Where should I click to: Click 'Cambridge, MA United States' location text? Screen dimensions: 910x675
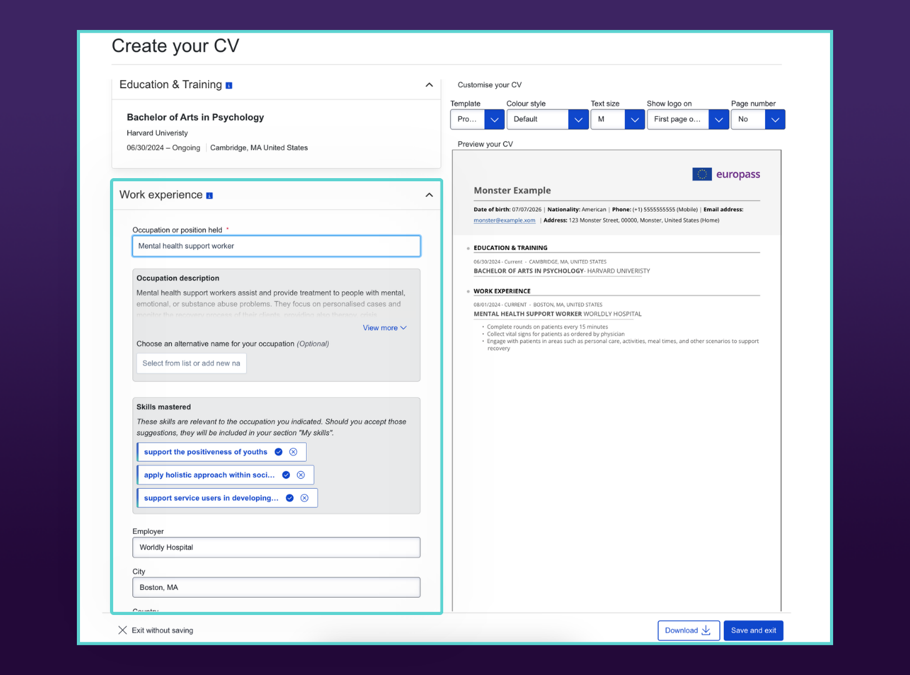[x=259, y=148]
